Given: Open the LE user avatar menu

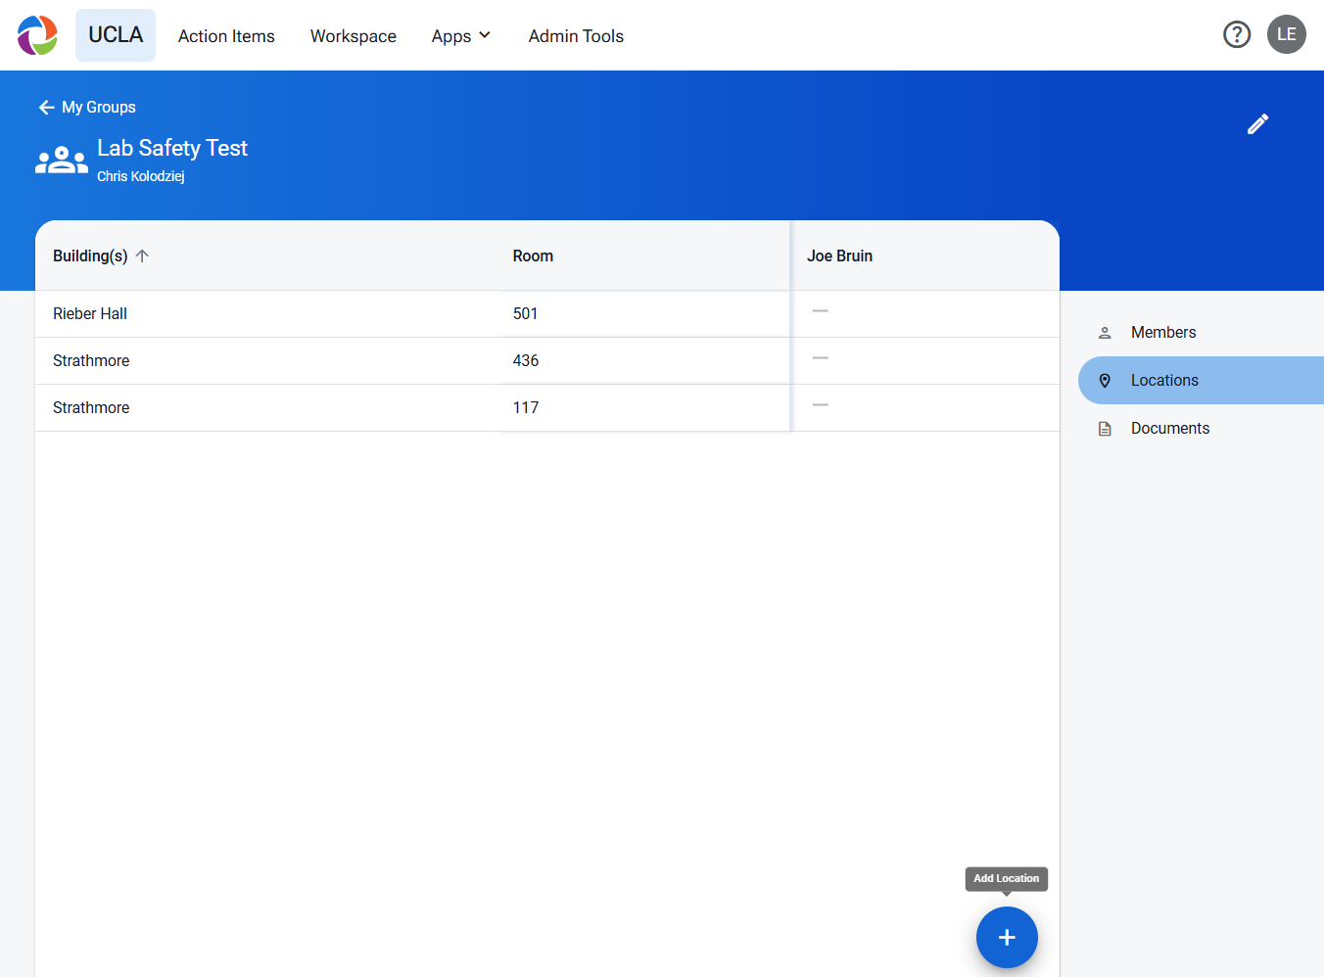Looking at the screenshot, I should 1287,34.
